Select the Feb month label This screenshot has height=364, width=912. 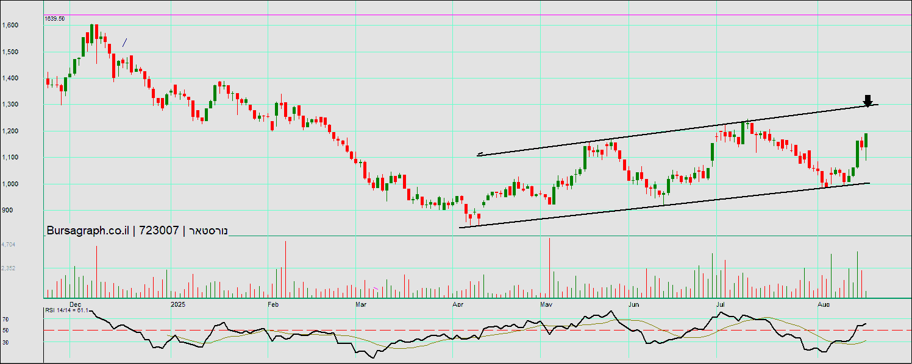pyautogui.click(x=273, y=304)
